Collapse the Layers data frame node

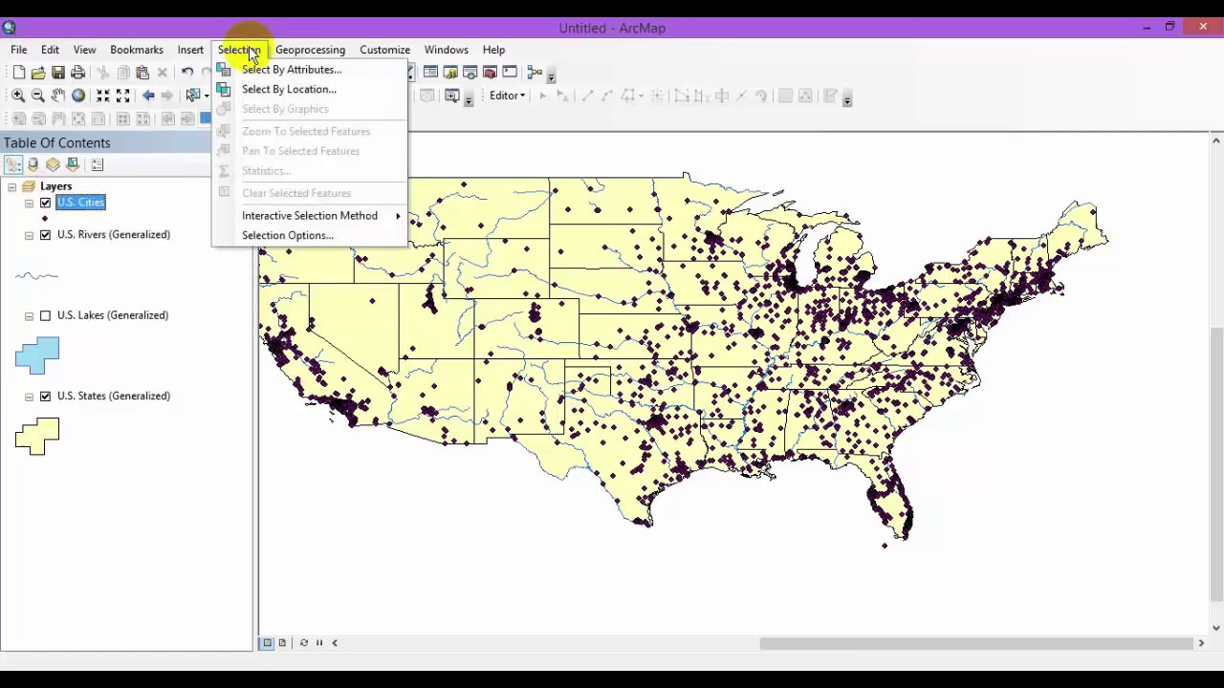(12, 187)
